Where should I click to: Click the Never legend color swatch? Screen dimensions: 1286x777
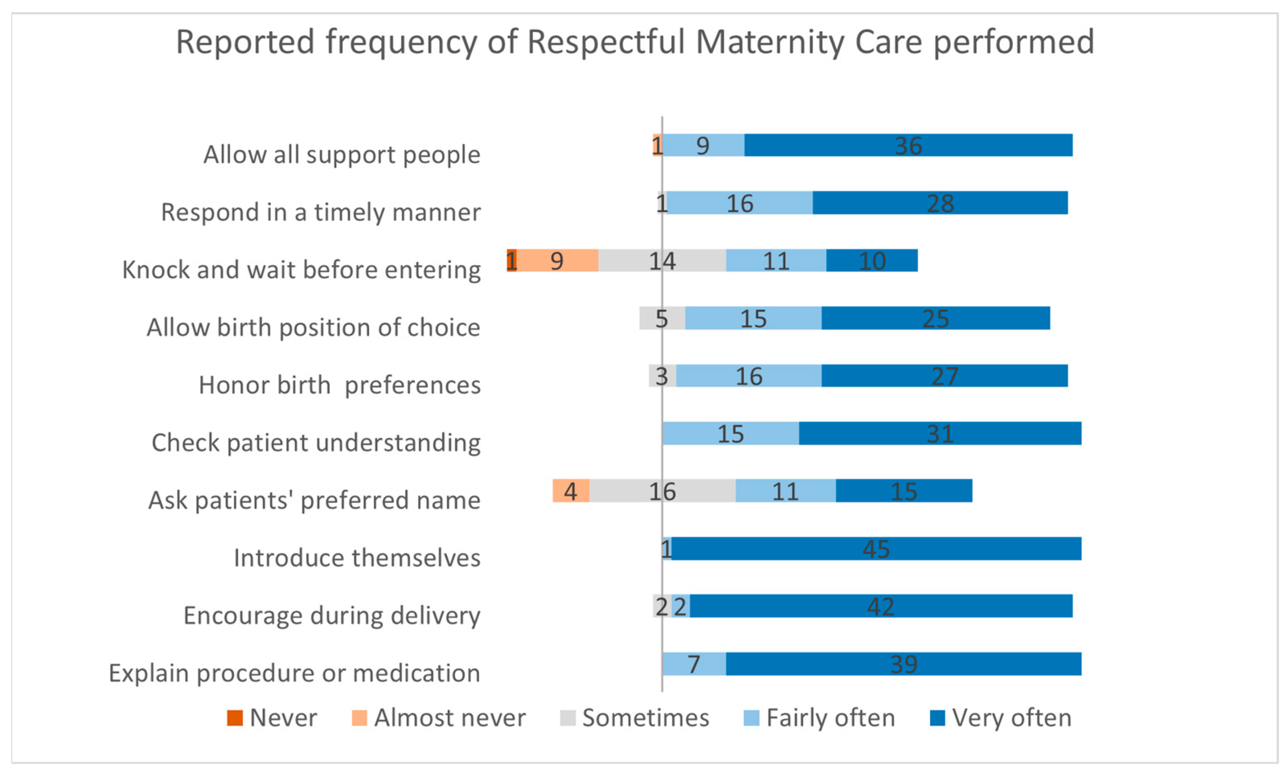(235, 718)
